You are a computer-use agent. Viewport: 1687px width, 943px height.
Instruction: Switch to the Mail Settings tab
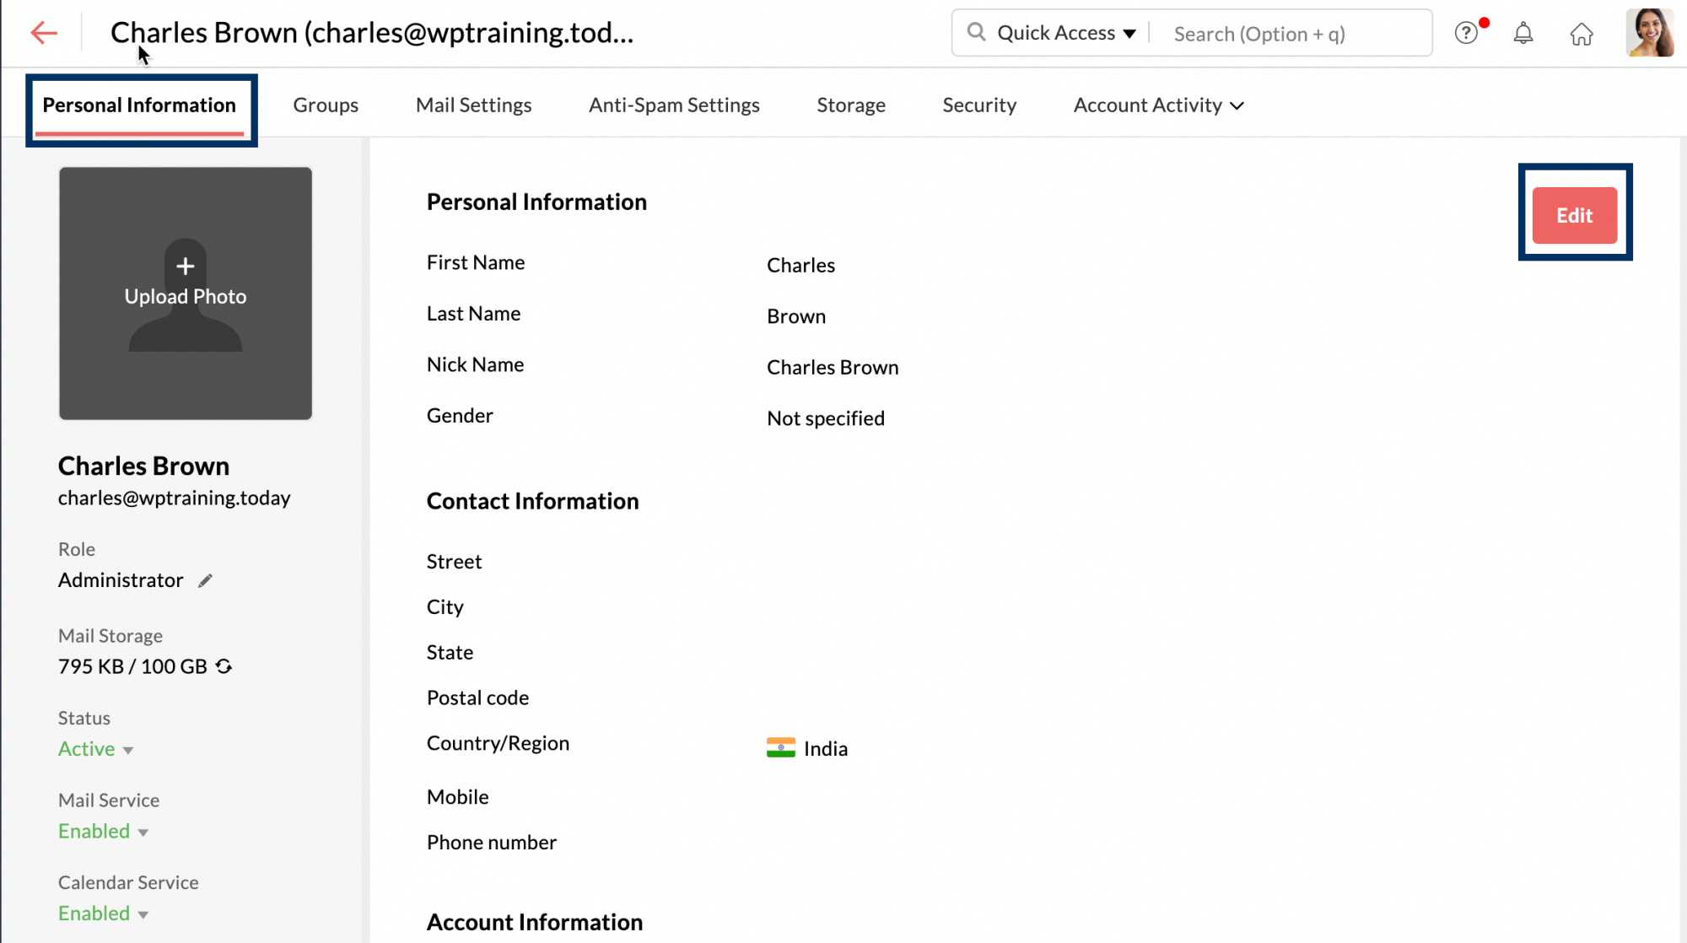coord(473,105)
